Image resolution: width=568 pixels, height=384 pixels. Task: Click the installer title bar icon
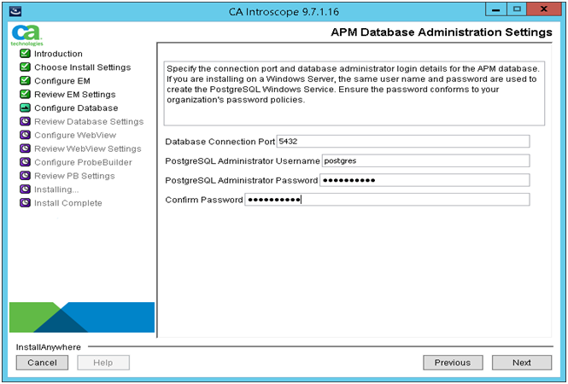(14, 10)
